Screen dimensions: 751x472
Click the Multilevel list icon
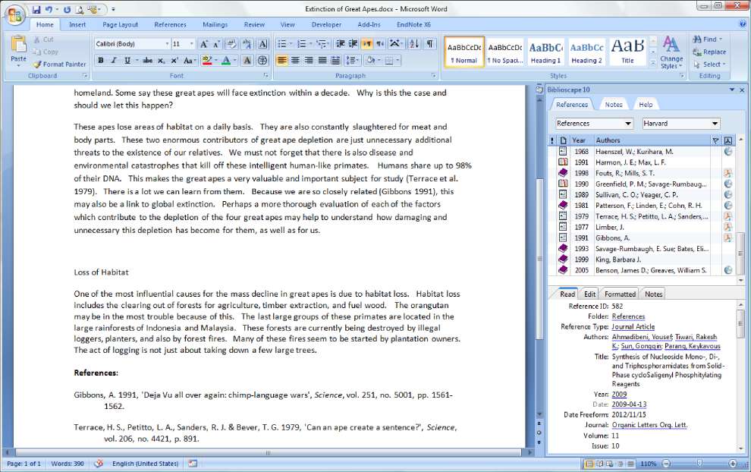point(321,44)
